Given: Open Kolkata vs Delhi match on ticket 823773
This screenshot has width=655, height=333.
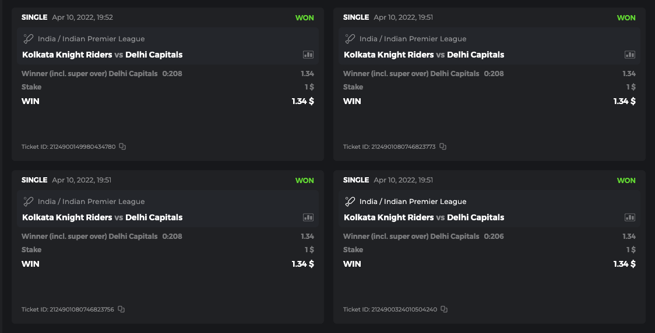Looking at the screenshot, I should tap(424, 55).
